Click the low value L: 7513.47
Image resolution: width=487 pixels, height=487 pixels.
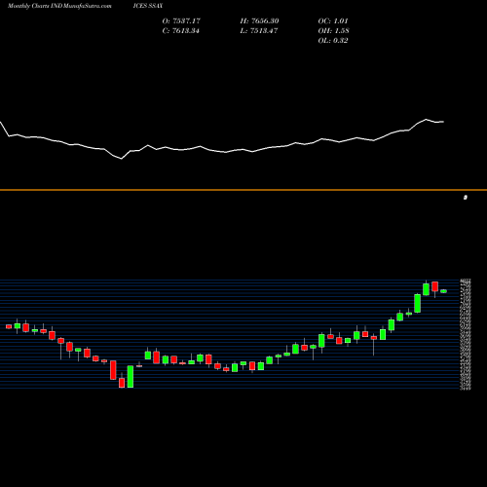259,31
